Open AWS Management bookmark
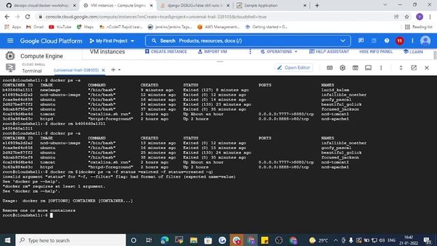The height and width of the screenshot is (246, 437). click(x=218, y=27)
